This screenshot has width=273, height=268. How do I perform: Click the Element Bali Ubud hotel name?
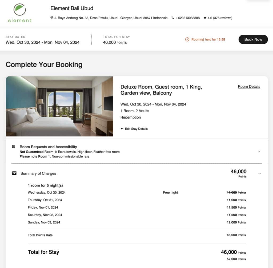72,8
